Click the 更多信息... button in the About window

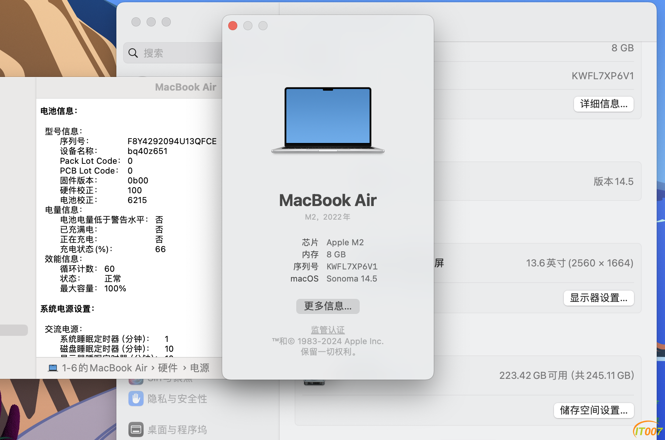pos(328,306)
